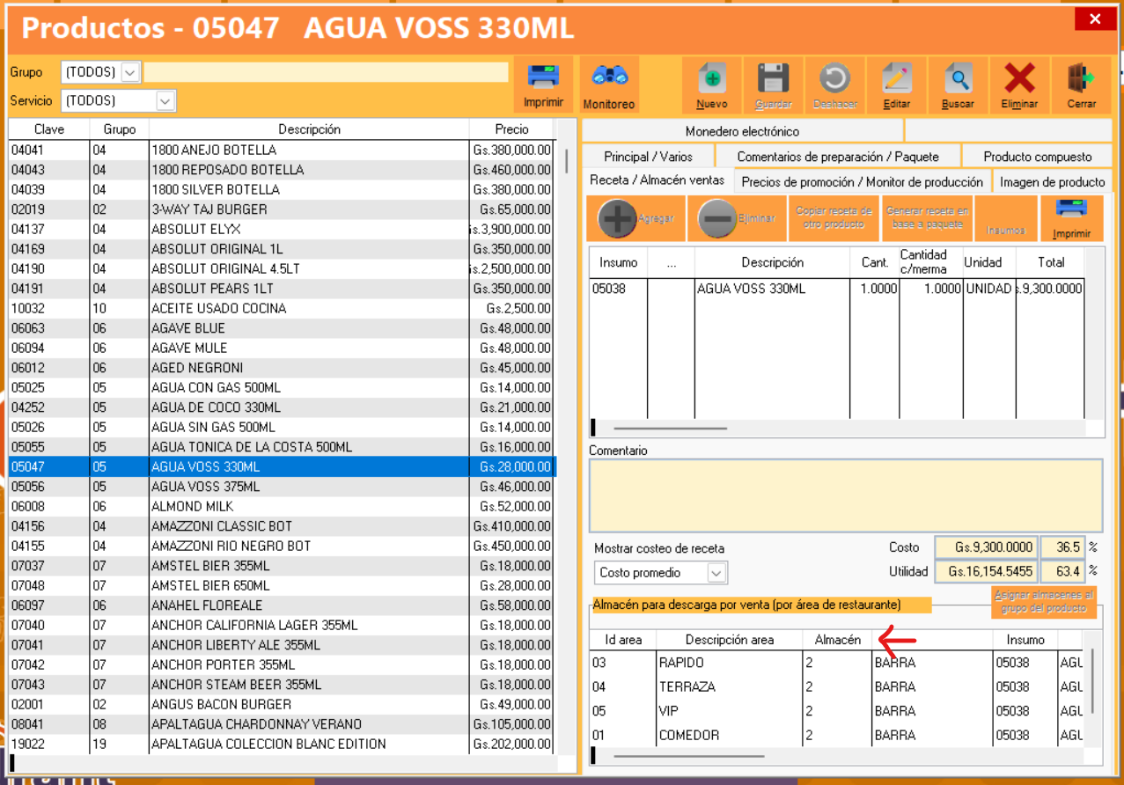Click the Descripción header in product list
Screen dimensions: 1124x785
[309, 129]
